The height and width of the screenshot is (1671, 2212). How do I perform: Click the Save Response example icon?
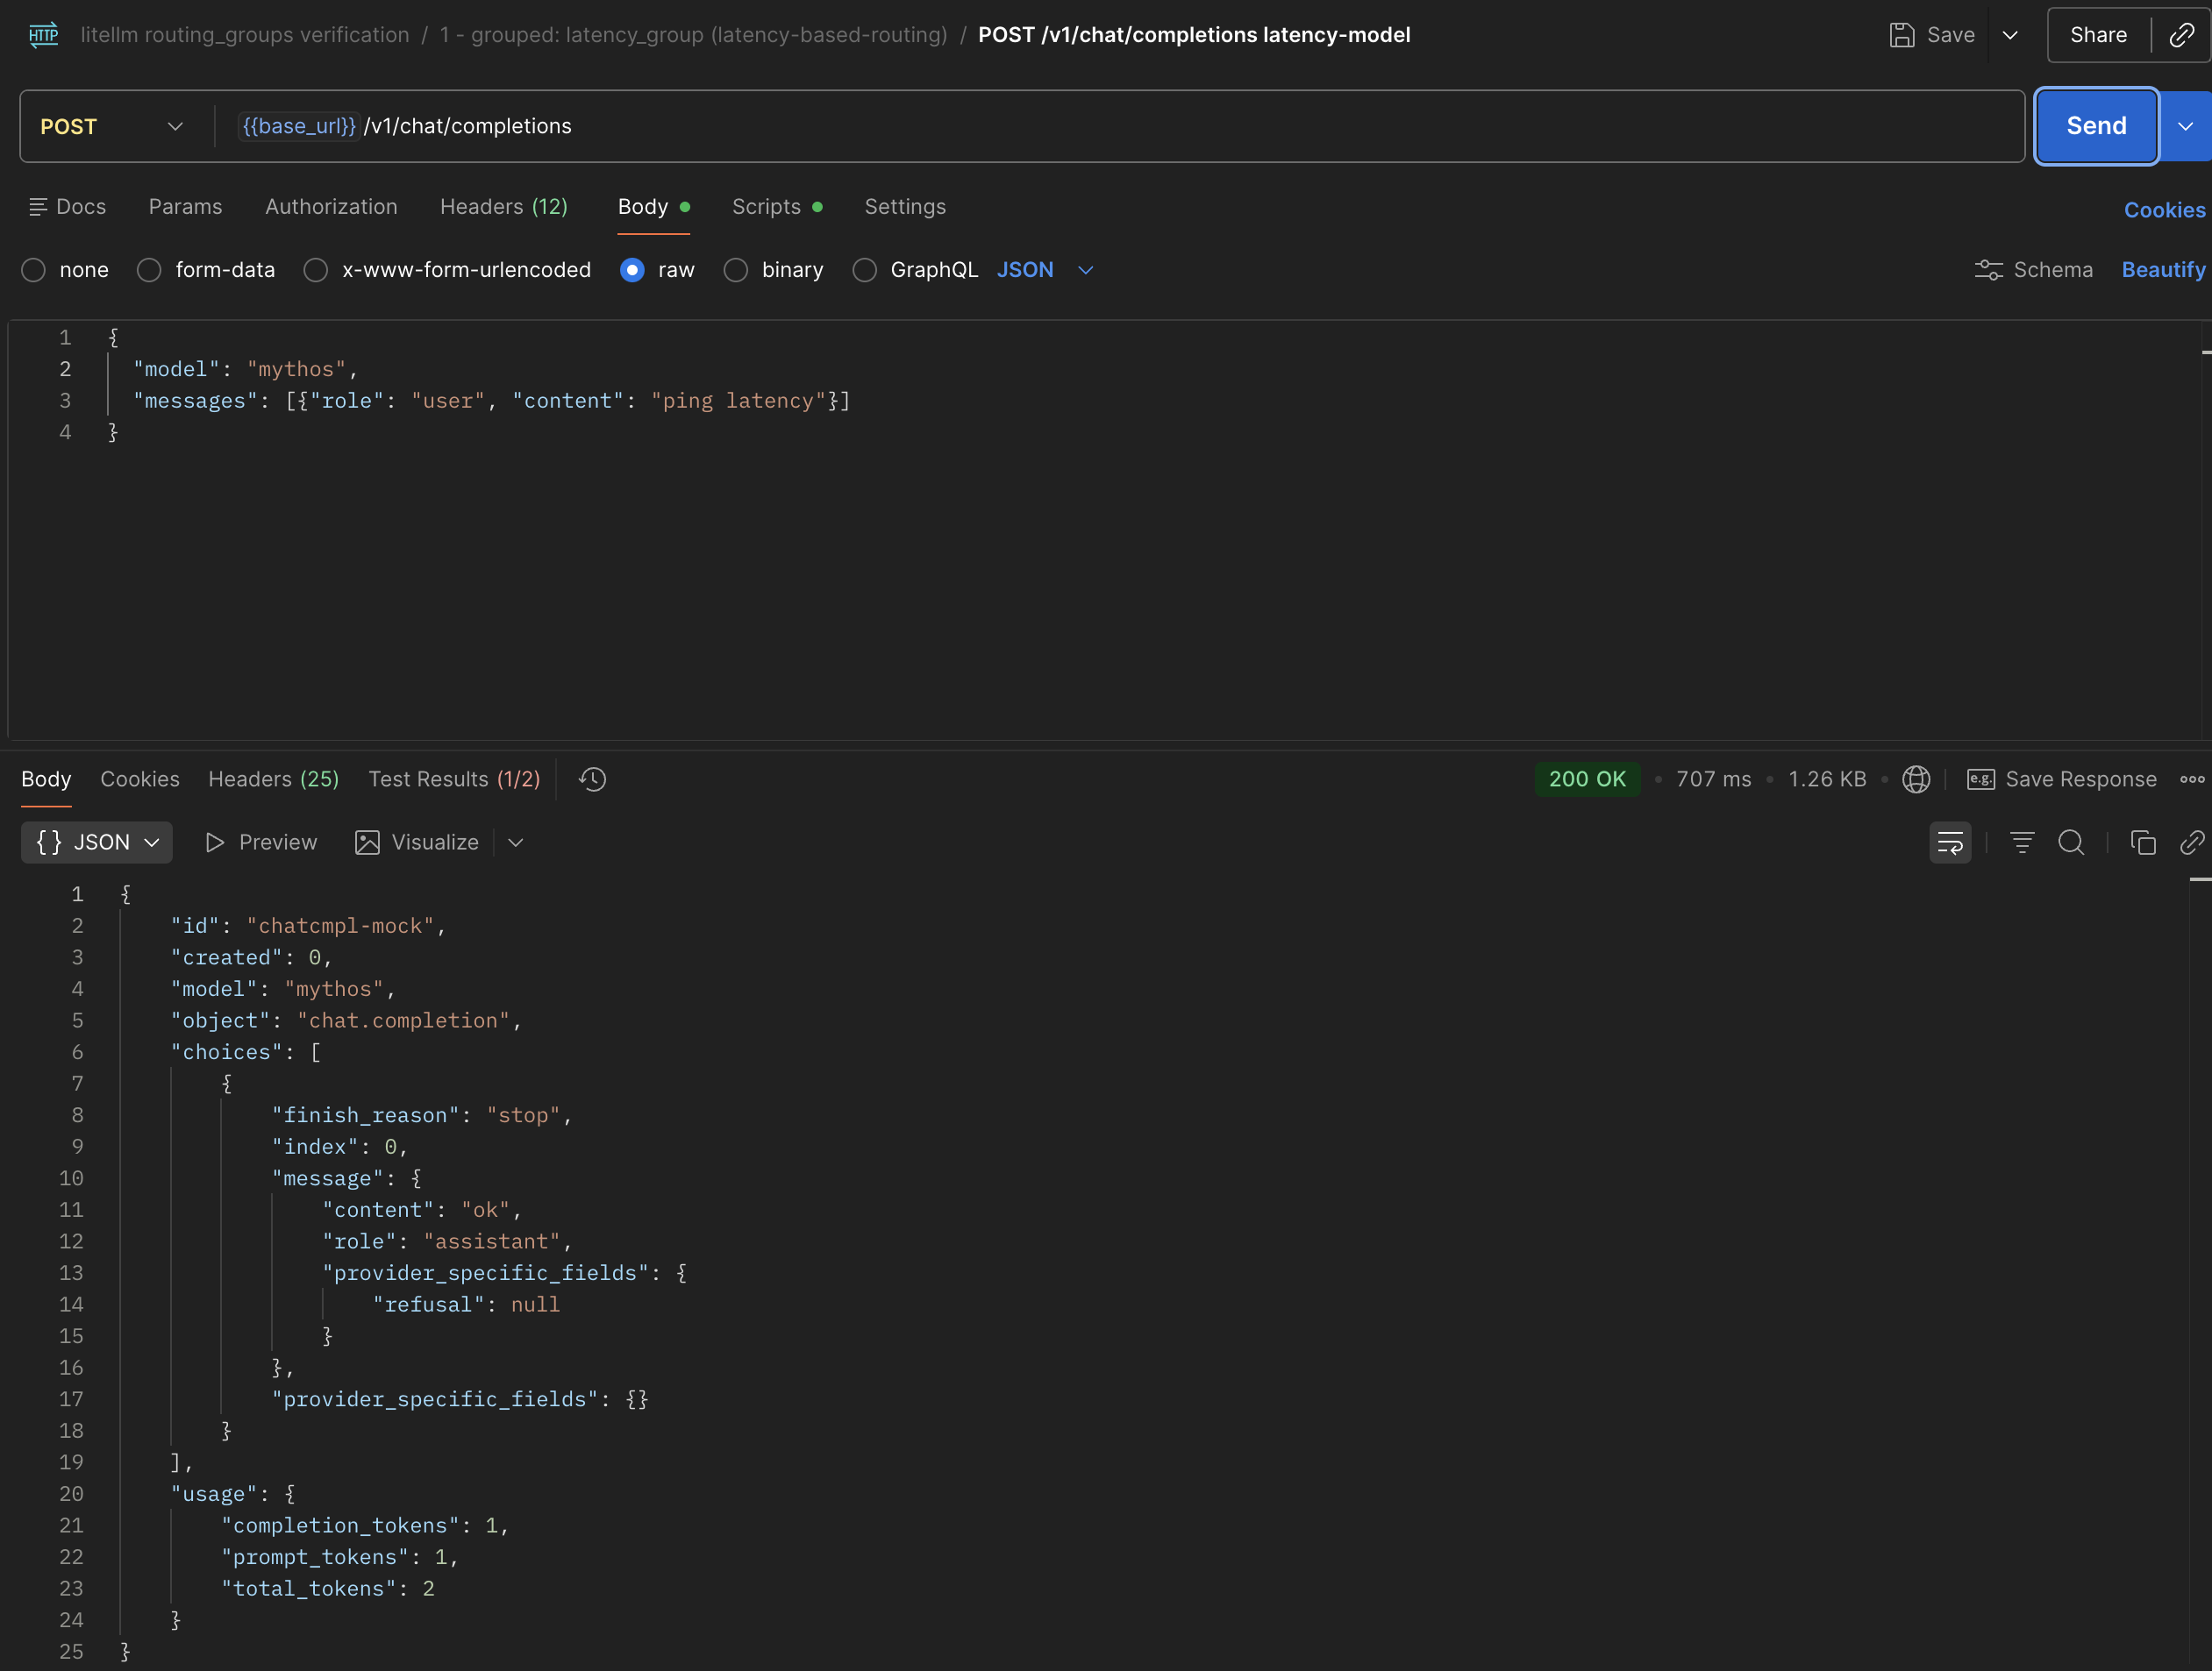[x=1980, y=779]
